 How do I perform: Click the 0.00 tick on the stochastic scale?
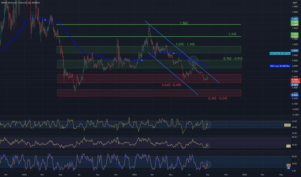coord(294,171)
